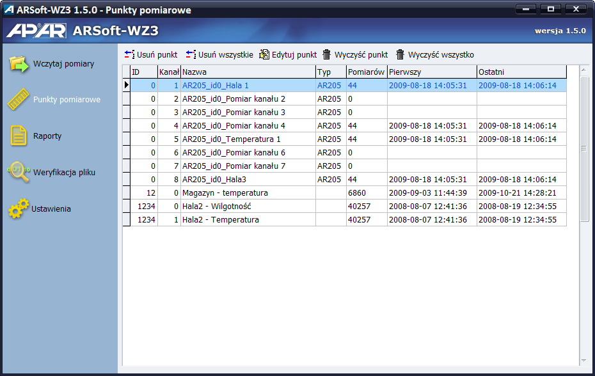This screenshot has width=595, height=376.
Task: Click the vertical scrollbar thumb
Action: coord(584,148)
